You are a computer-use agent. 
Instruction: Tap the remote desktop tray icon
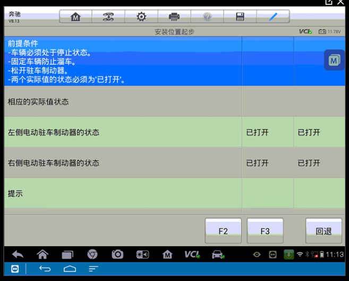[273, 254]
